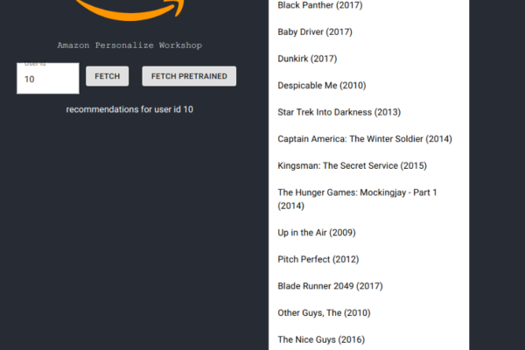The height and width of the screenshot is (350, 525).
Task: Select The Hunger Games: Mockingjay Part 1
Action: (x=356, y=199)
